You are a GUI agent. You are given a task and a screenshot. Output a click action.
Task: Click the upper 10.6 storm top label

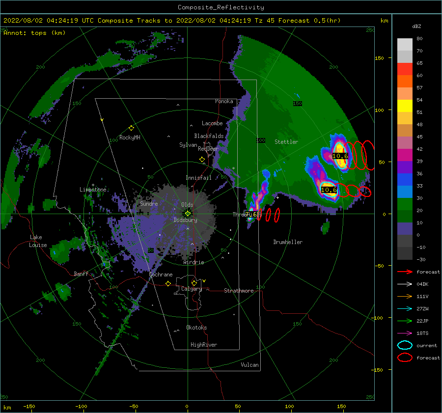340,156
